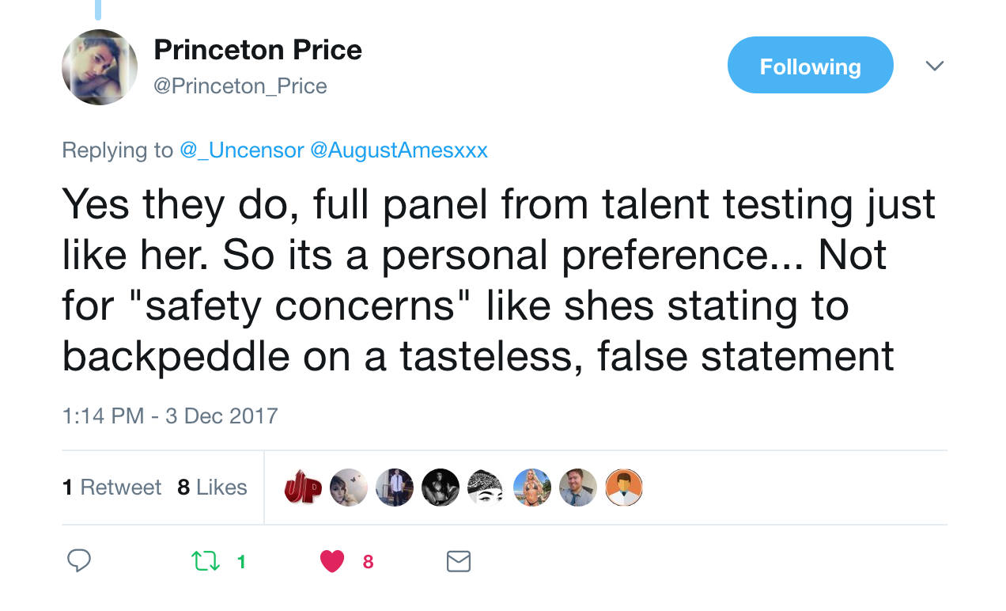Unlike the tweet via red heart icon
This screenshot has height=611, width=1006.
332,561
